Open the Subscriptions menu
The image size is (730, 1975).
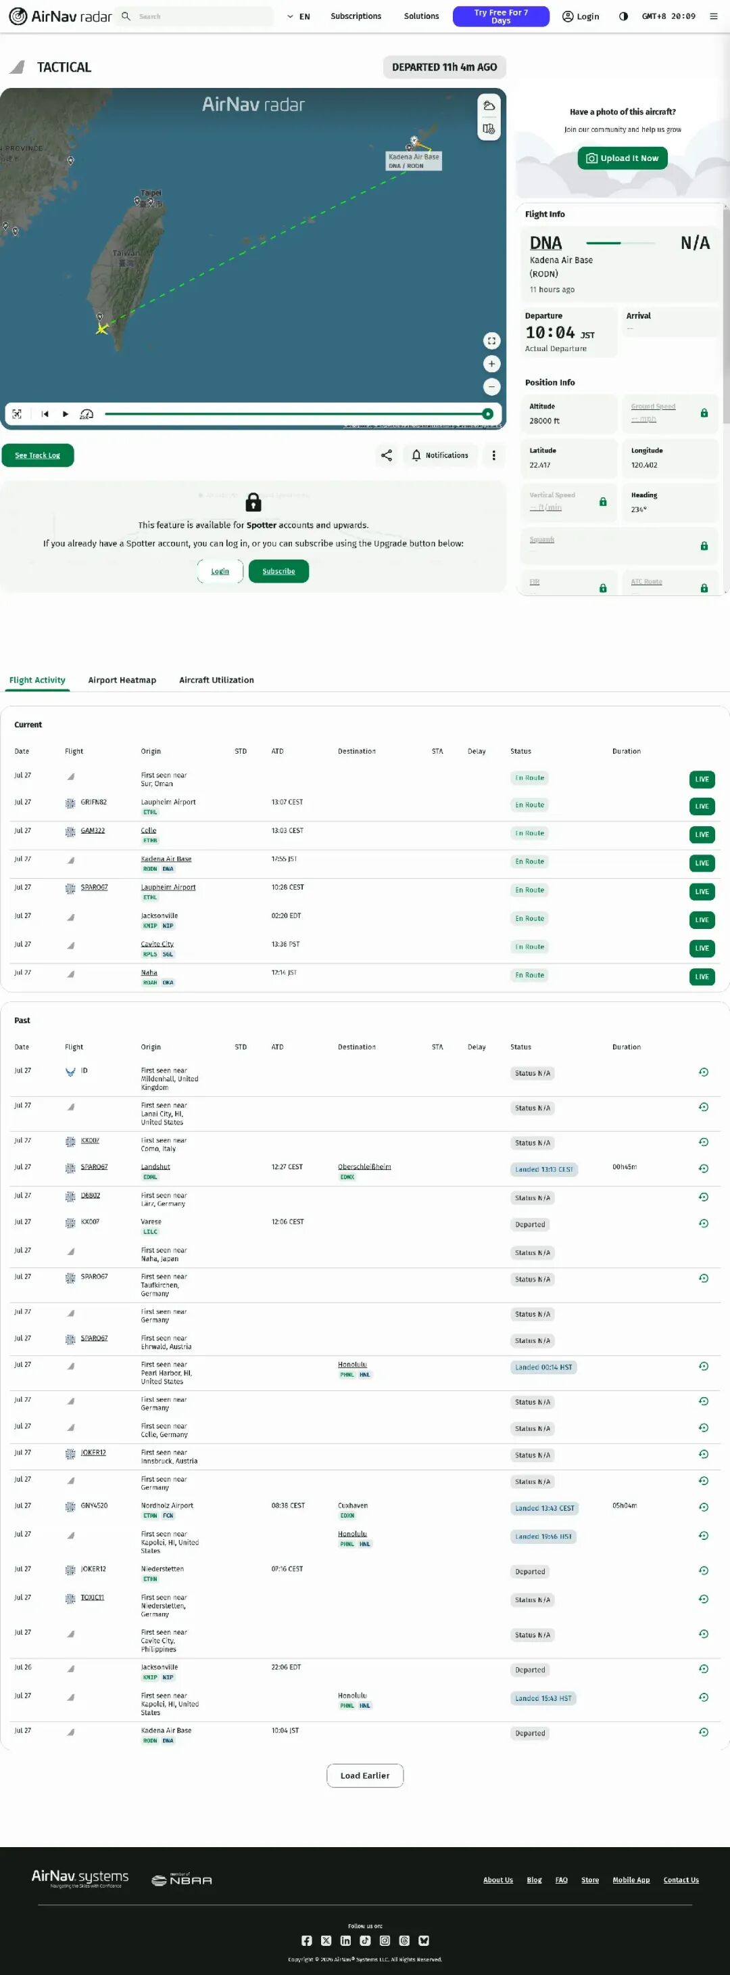coord(356,16)
